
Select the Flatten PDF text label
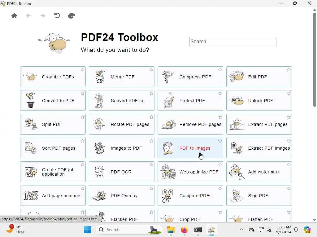(x=260, y=219)
